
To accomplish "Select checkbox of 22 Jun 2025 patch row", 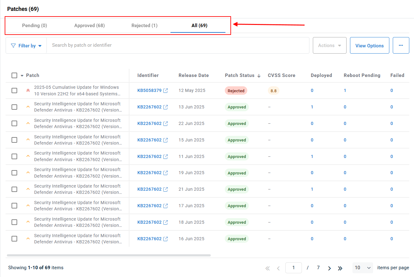I will (x=14, y=123).
